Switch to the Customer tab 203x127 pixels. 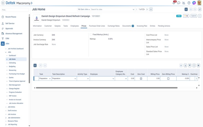[48, 26]
